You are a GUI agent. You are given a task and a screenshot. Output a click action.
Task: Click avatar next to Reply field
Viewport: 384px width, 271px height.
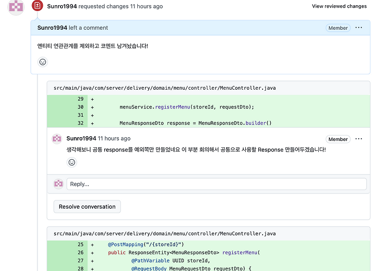59,184
